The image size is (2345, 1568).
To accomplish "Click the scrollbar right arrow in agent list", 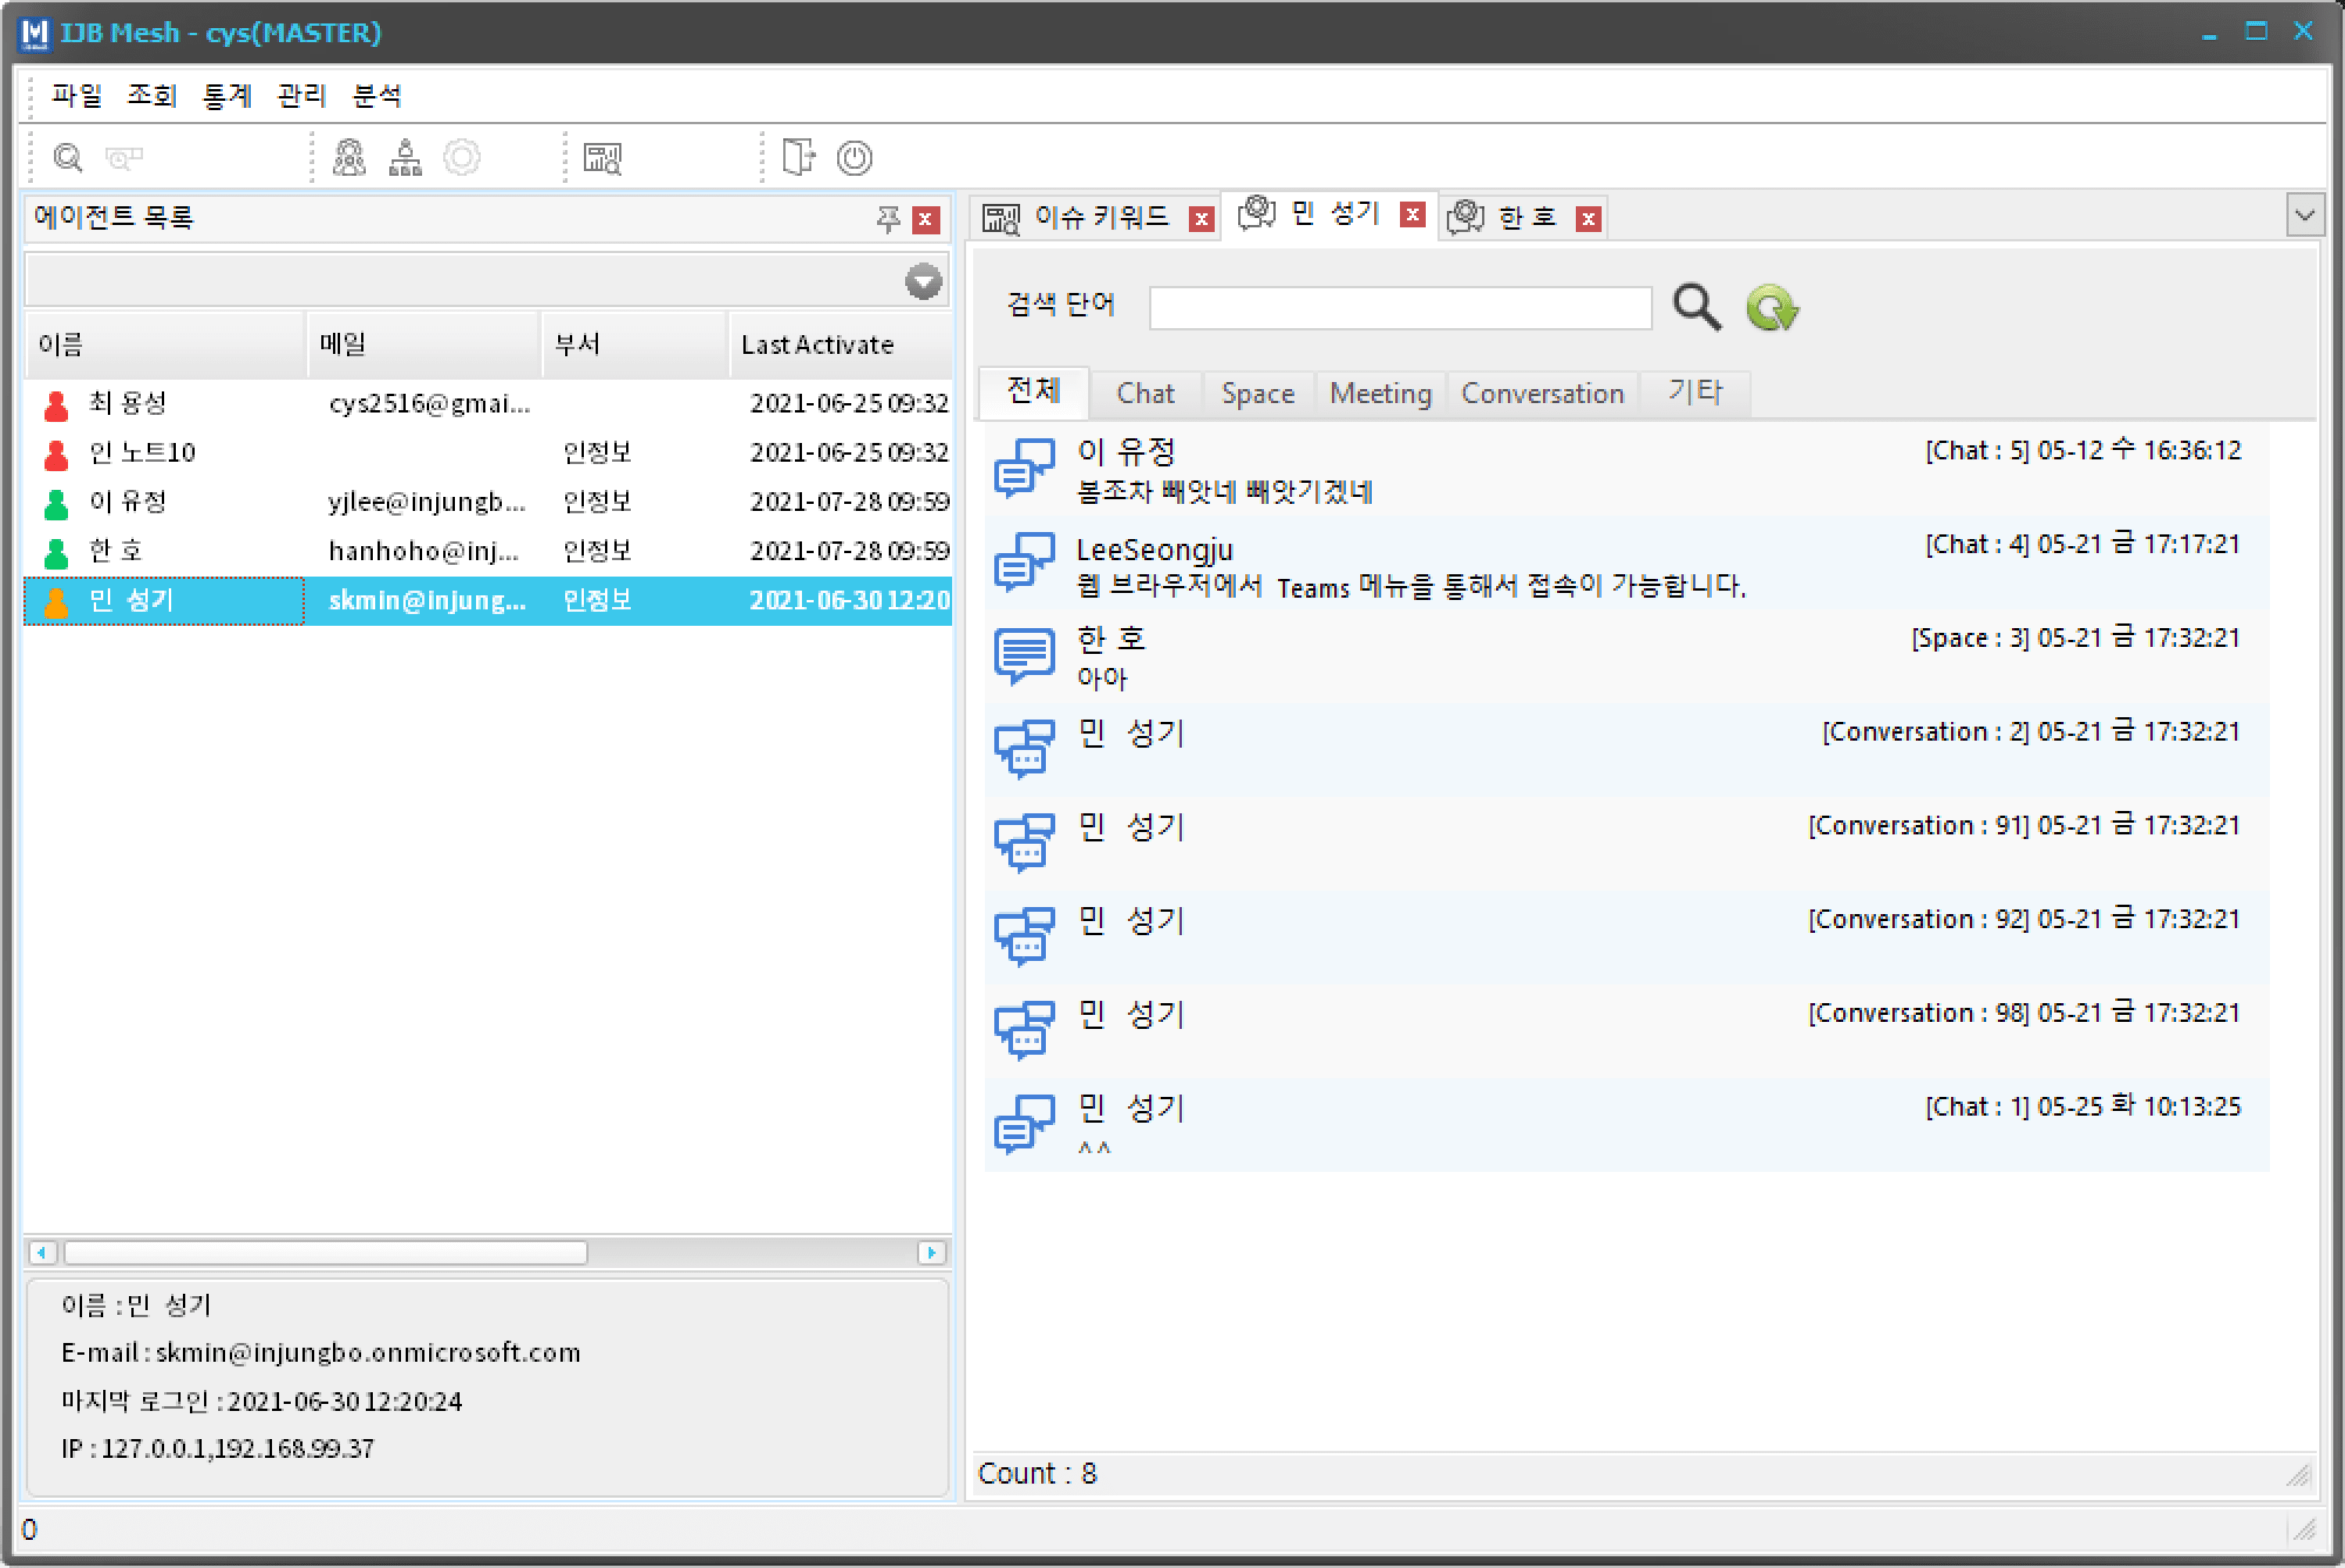I will (x=932, y=1253).
